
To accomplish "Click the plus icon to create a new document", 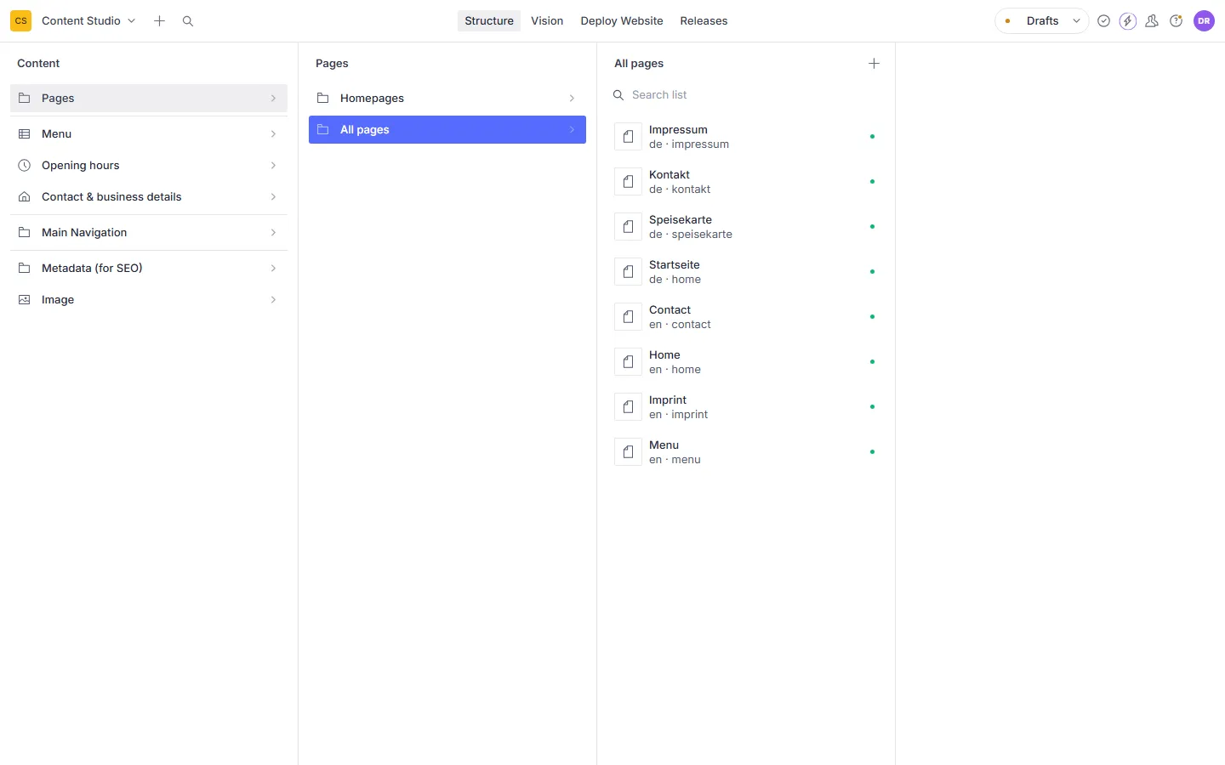I will click(159, 20).
